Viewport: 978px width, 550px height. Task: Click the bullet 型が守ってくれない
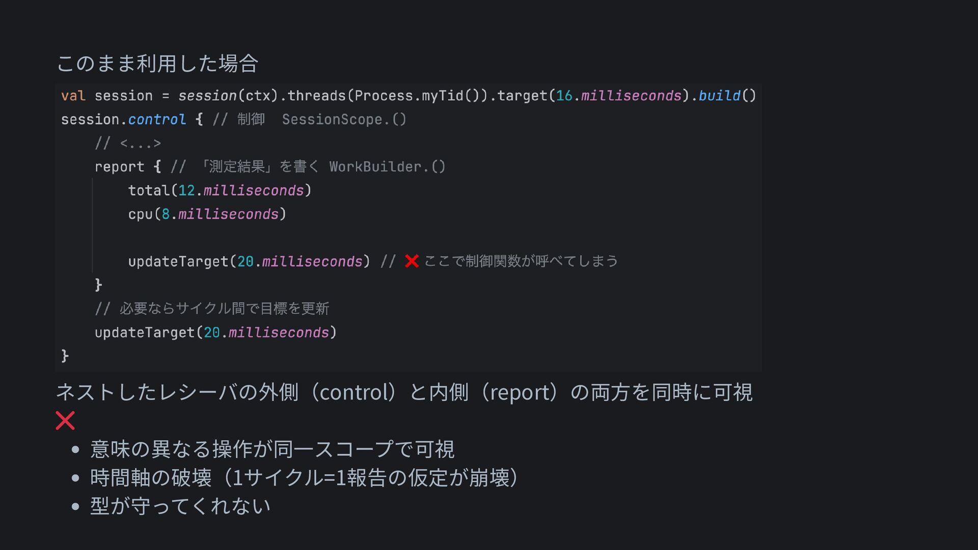click(180, 506)
